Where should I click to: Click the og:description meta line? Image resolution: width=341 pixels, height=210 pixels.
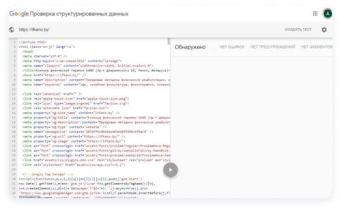click(x=96, y=122)
